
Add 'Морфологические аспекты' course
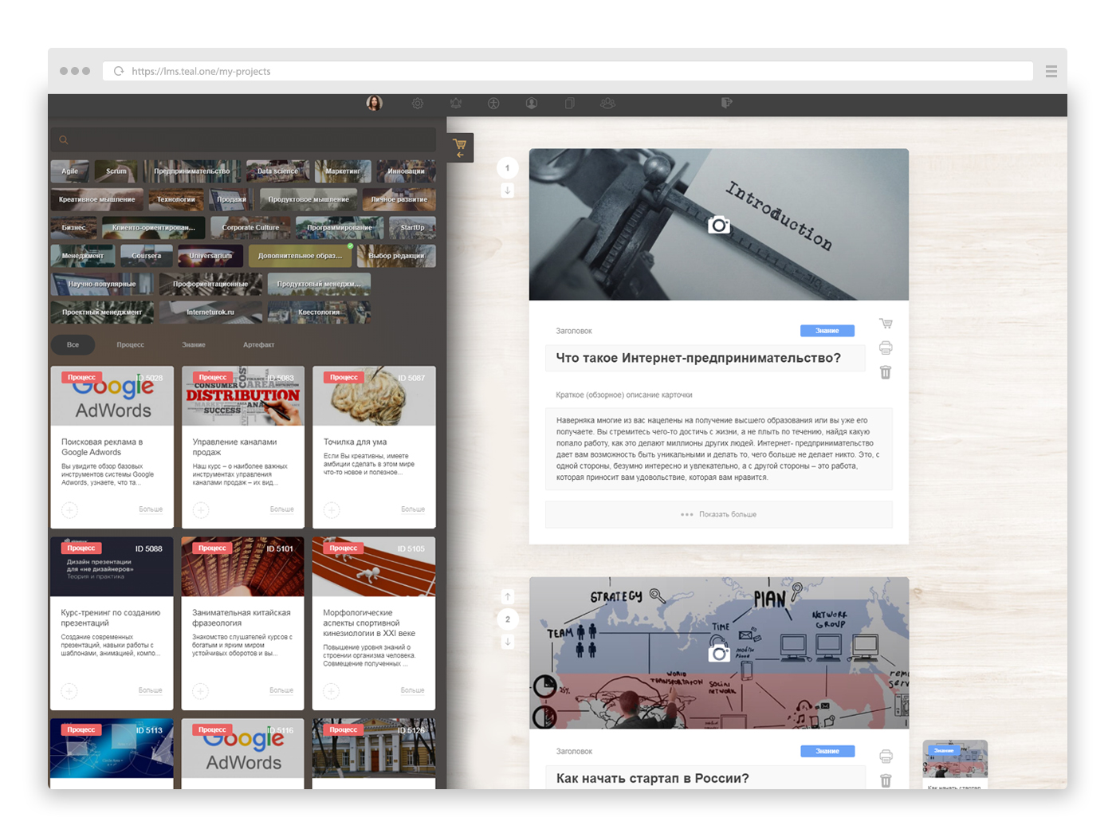pos(332,691)
